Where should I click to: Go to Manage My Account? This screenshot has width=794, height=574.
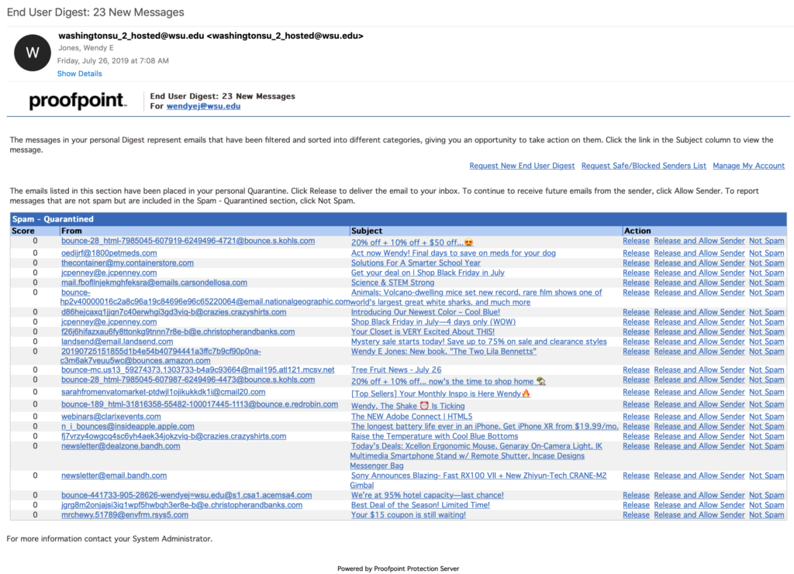tap(748, 166)
